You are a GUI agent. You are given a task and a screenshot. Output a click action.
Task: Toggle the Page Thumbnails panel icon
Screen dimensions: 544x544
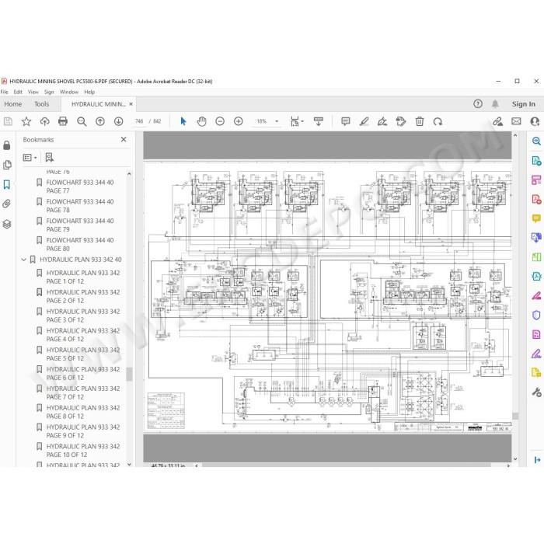6,165
